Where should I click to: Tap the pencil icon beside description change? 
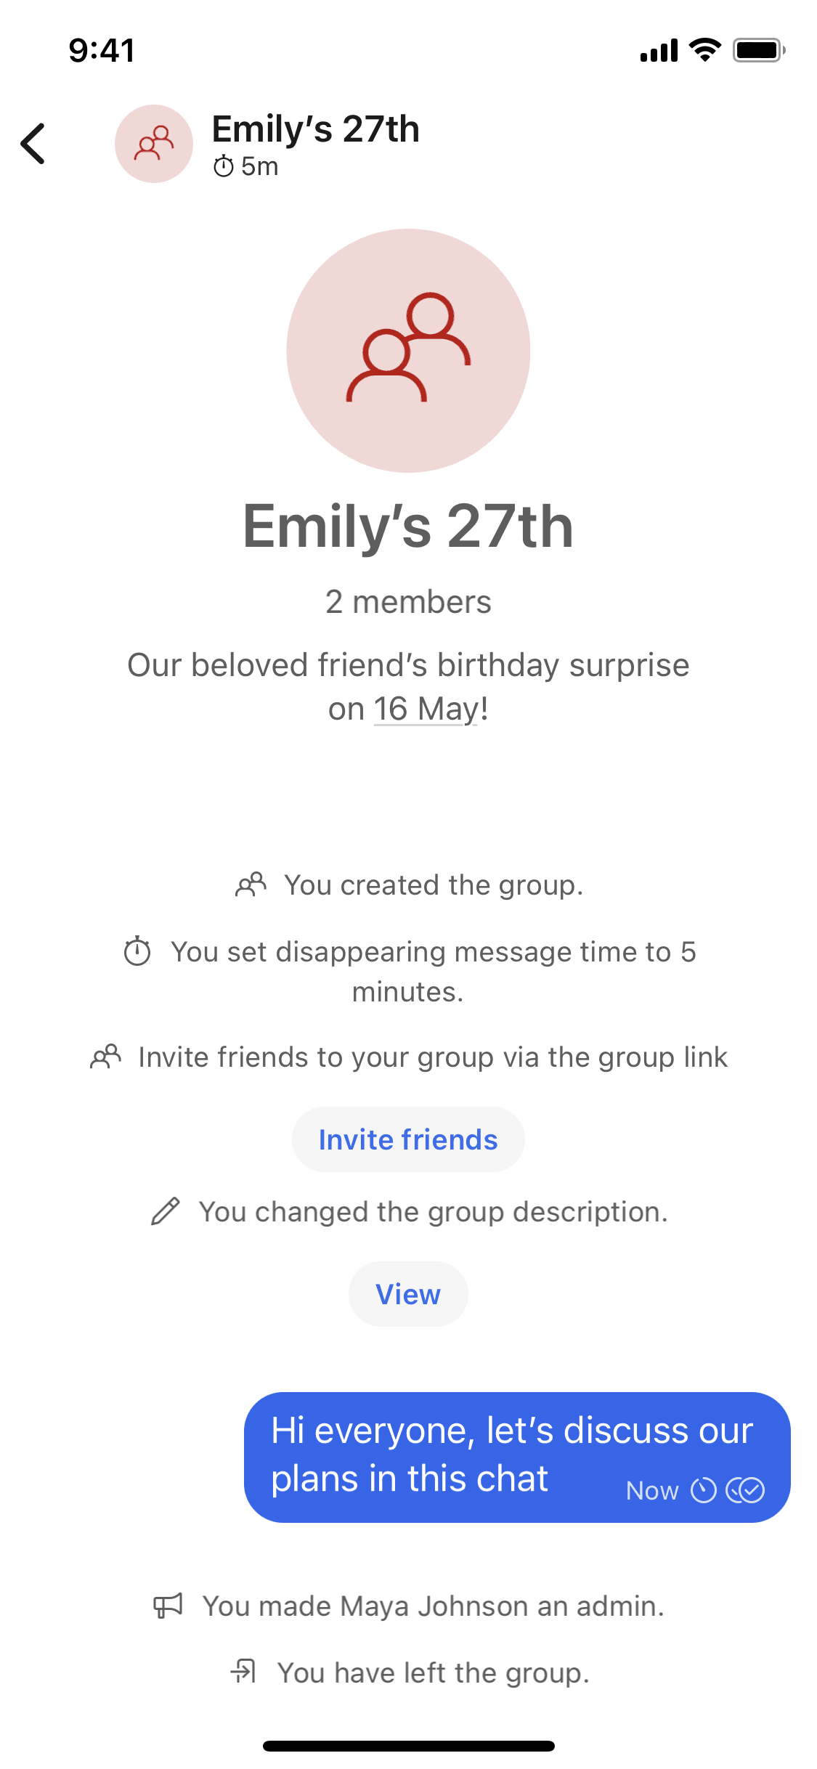click(x=166, y=1211)
